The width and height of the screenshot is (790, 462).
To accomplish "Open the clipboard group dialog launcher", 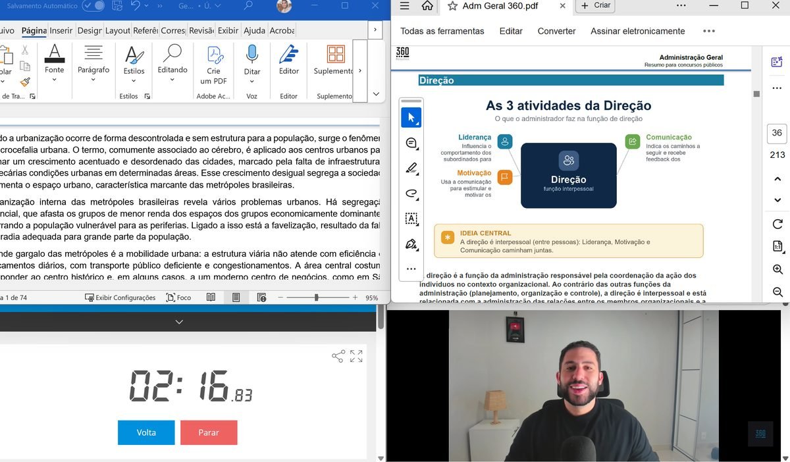I will 32,96.
